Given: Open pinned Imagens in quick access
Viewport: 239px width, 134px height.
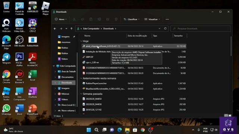Looking at the screenshot, I should coord(65,36).
